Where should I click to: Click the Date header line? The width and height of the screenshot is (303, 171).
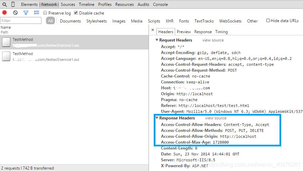(x=200, y=154)
